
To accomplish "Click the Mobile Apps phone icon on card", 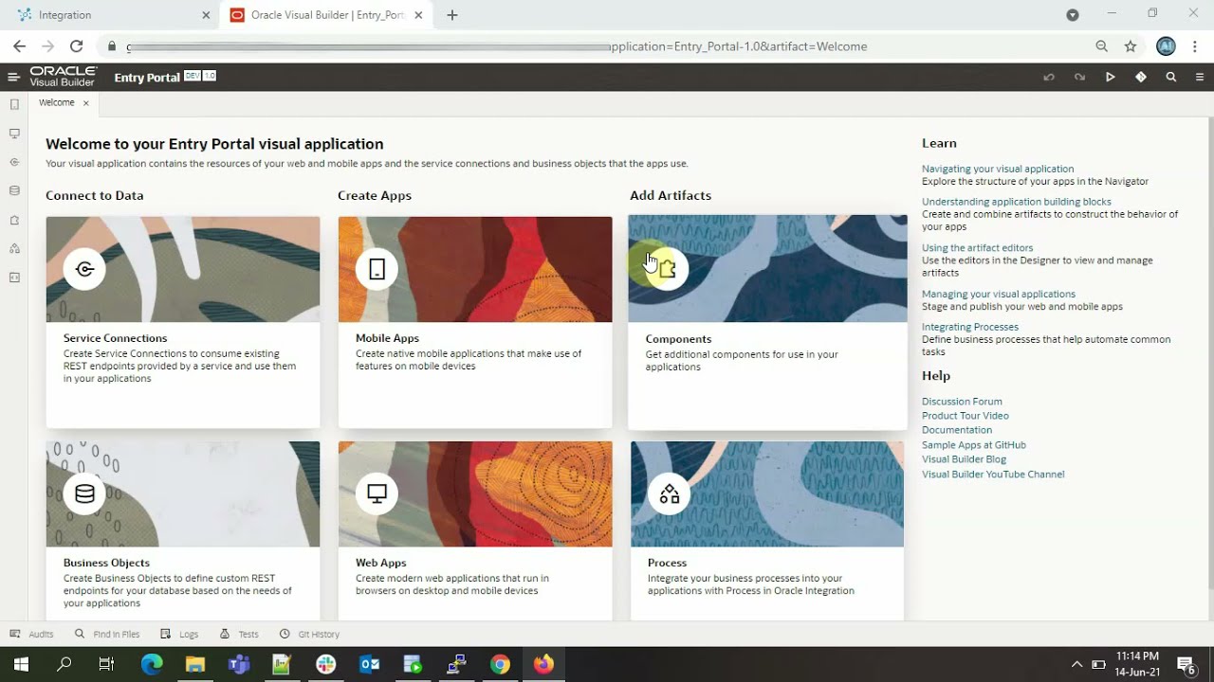I will pos(377,269).
